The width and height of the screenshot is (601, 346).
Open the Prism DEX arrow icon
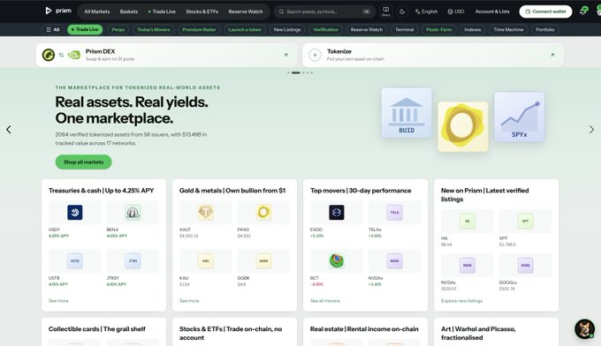pyautogui.click(x=285, y=55)
